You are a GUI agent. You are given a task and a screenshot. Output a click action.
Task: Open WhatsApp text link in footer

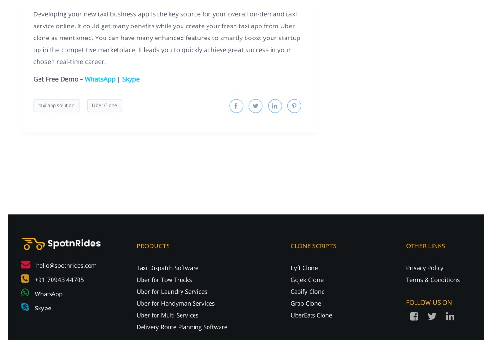coord(49,294)
